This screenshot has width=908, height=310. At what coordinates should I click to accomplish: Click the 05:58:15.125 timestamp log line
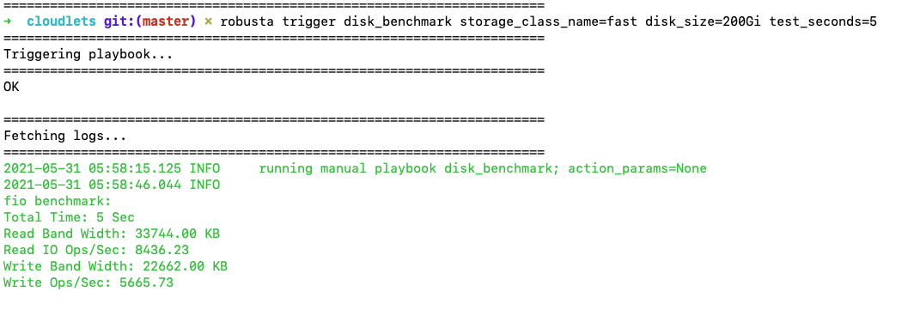[355, 169]
